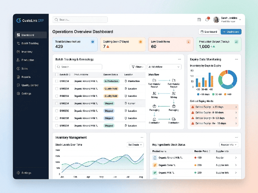Open the Reorder Info dropdown
Image resolution: width=258 pixels, height=193 pixels.
229,144
